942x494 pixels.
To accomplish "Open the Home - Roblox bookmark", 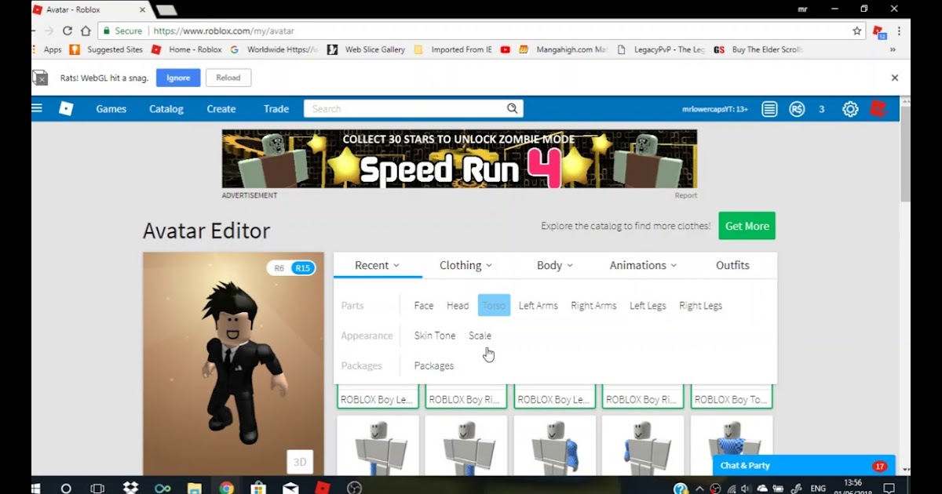I will 187,49.
